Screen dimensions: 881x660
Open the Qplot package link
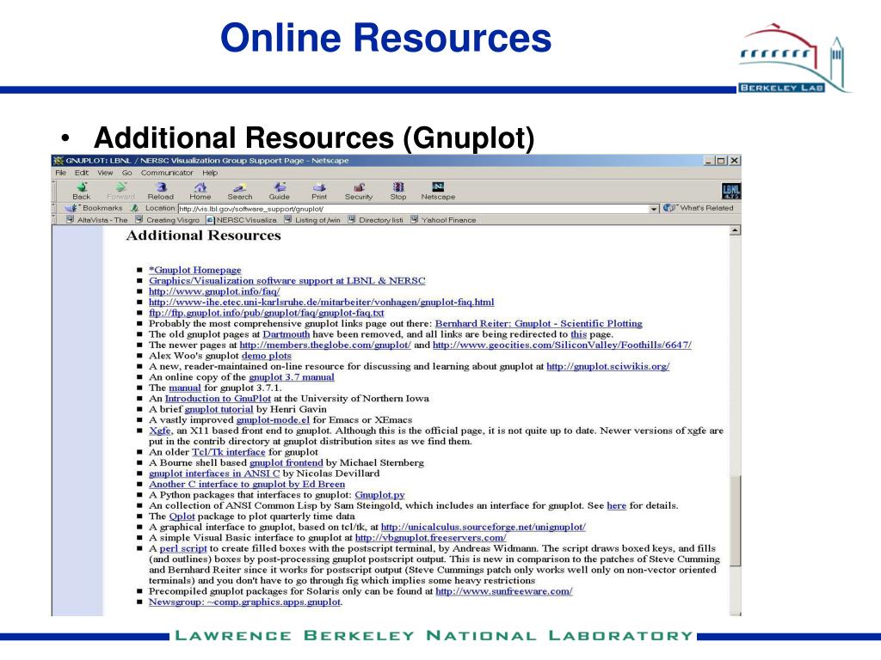click(182, 516)
